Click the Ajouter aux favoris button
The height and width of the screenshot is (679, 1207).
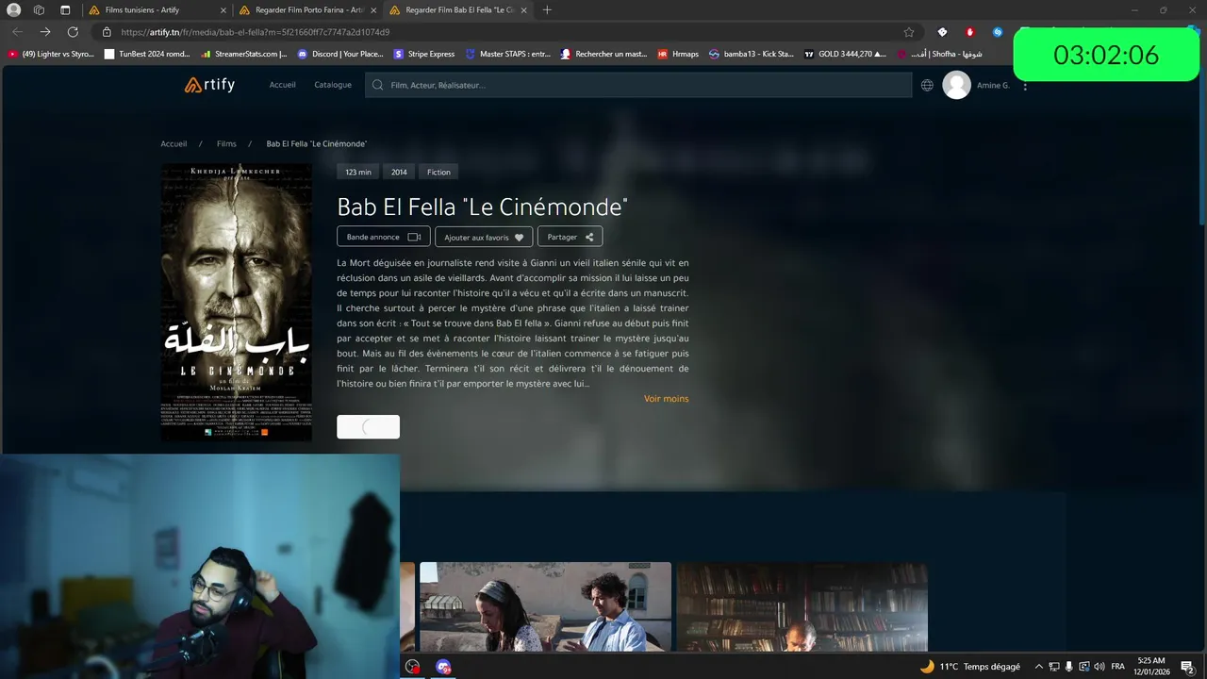click(x=484, y=237)
